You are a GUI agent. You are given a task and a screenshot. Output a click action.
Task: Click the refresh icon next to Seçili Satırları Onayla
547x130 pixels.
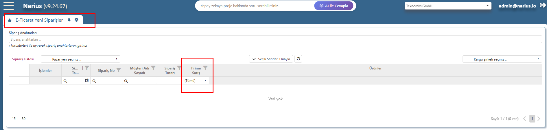[298, 59]
